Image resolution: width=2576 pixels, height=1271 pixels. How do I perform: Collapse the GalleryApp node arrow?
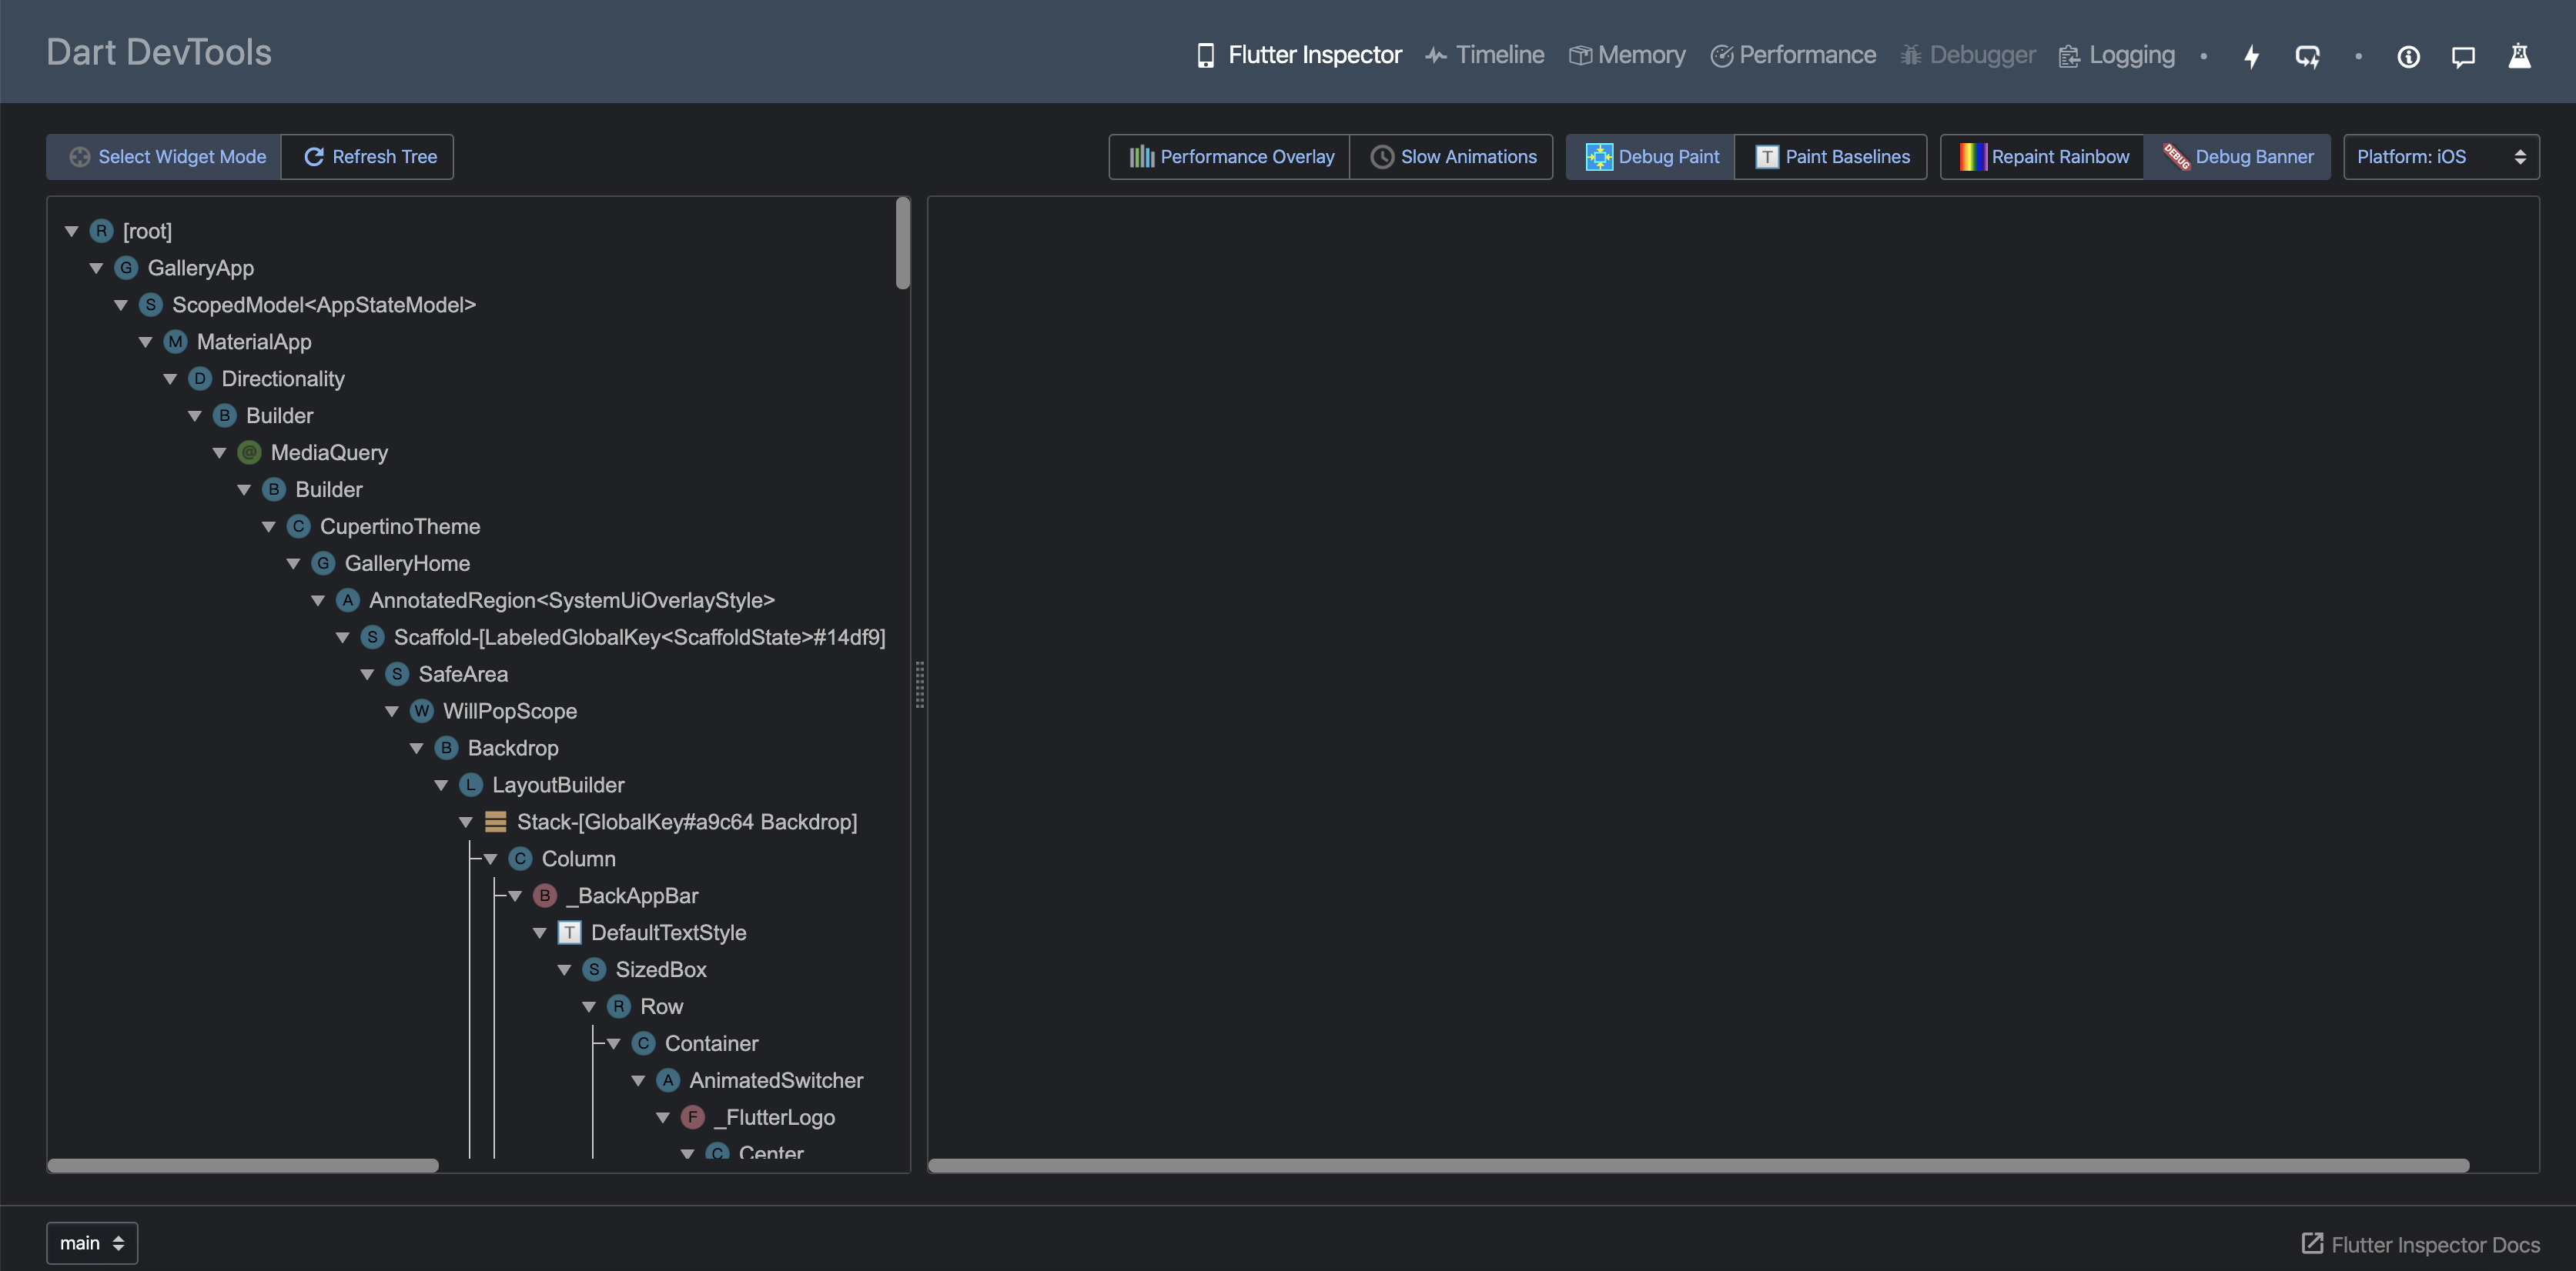(x=96, y=269)
